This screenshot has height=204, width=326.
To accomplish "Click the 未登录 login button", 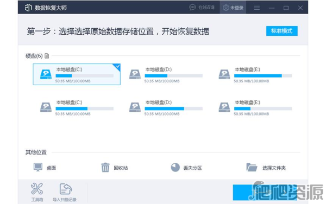I will (233, 8).
